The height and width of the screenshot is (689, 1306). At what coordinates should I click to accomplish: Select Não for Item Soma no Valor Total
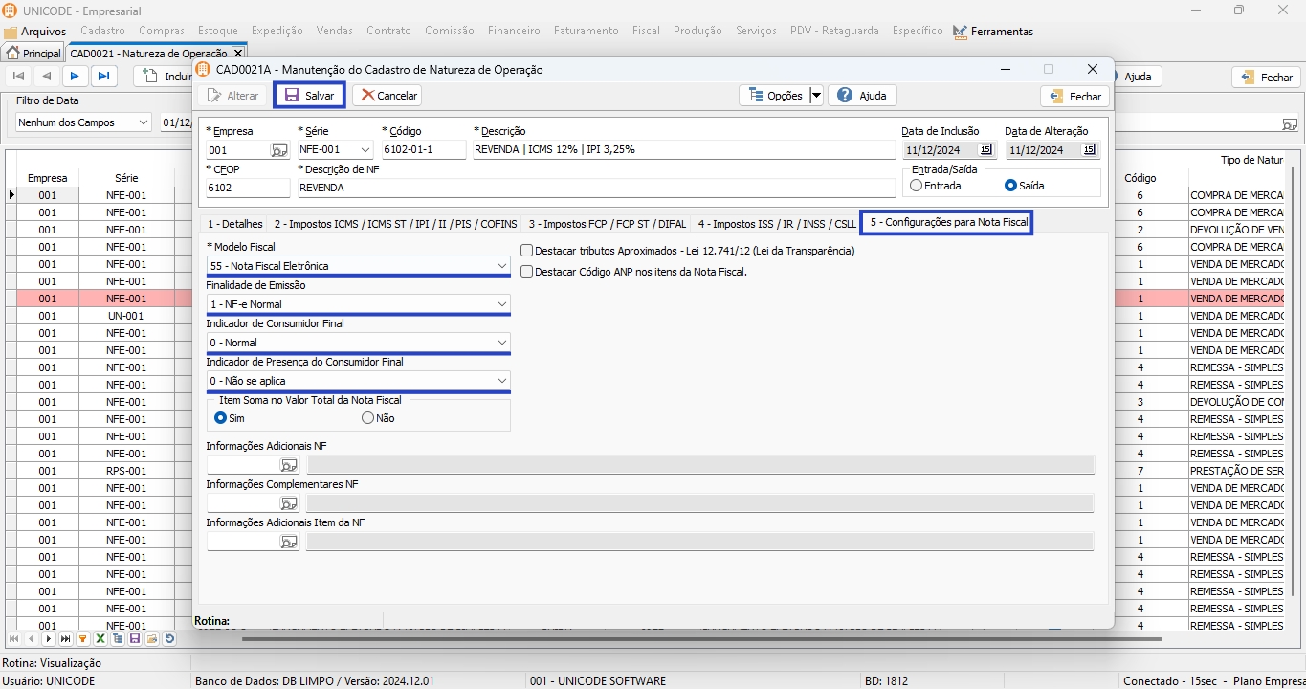(x=367, y=418)
